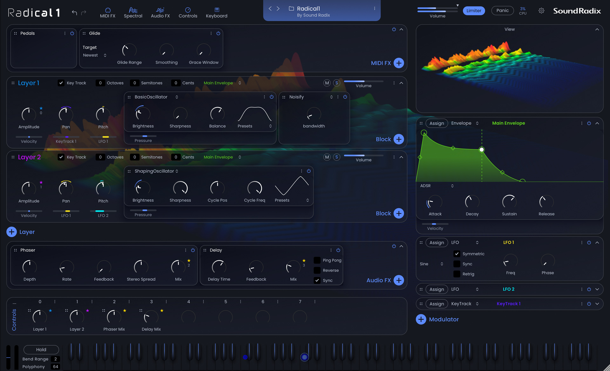This screenshot has height=371, width=610.
Task: Disable Symmetric in LFO 1
Action: [x=457, y=254]
